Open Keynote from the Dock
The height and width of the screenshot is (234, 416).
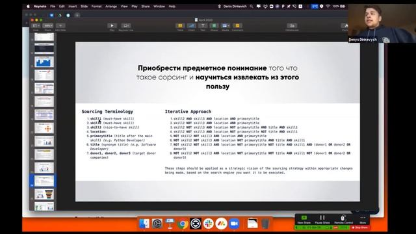coord(170,224)
